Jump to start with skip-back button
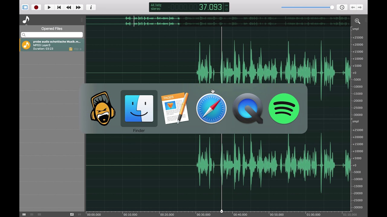This screenshot has height=217, width=387. (x=59, y=7)
